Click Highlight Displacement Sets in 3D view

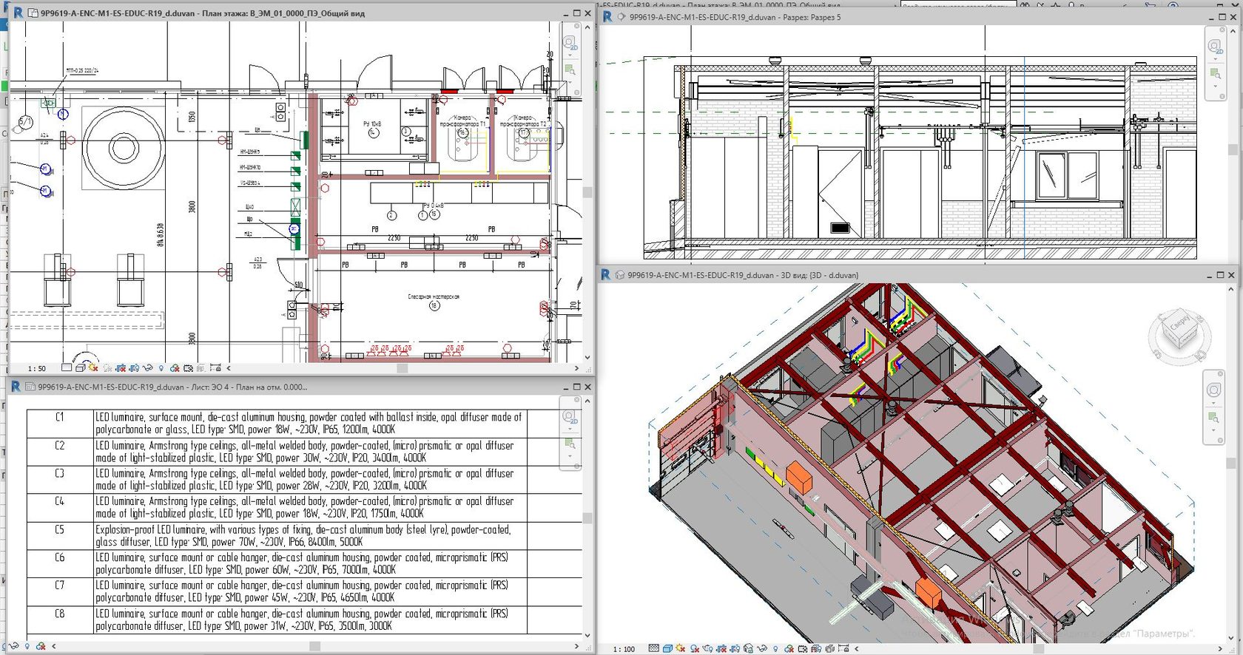[829, 648]
